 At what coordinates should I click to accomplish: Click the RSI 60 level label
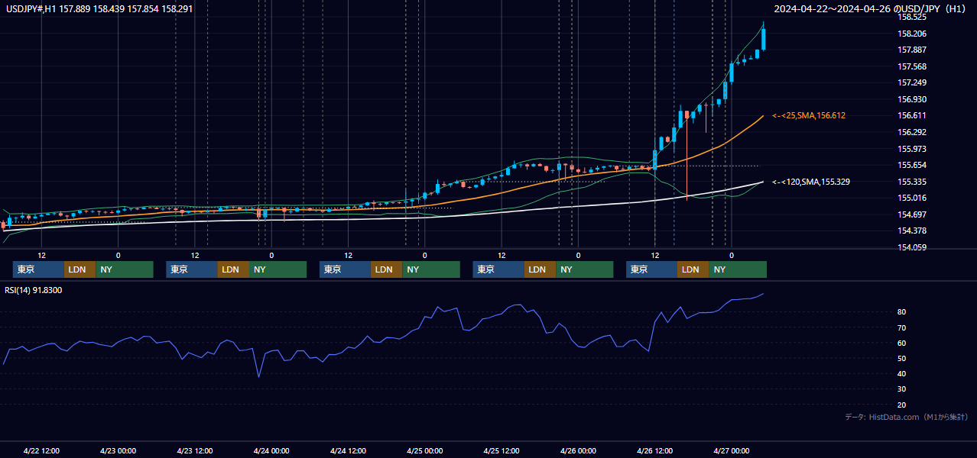click(902, 343)
